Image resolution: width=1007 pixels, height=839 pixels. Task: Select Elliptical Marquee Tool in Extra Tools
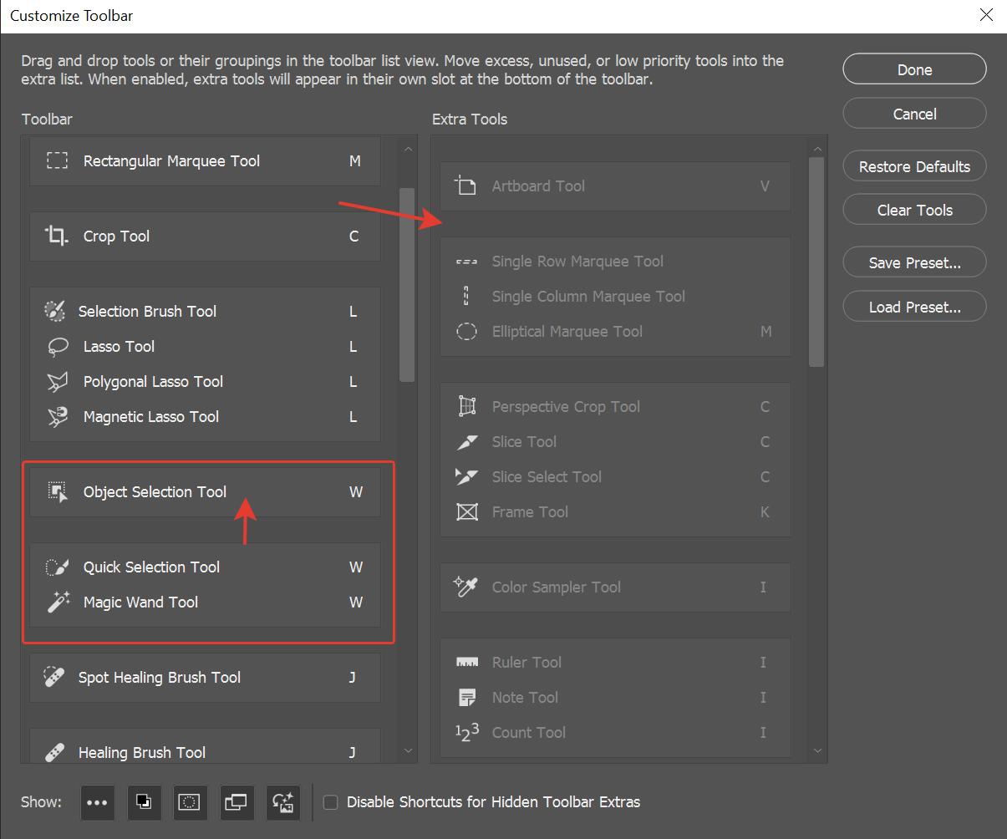tap(567, 332)
